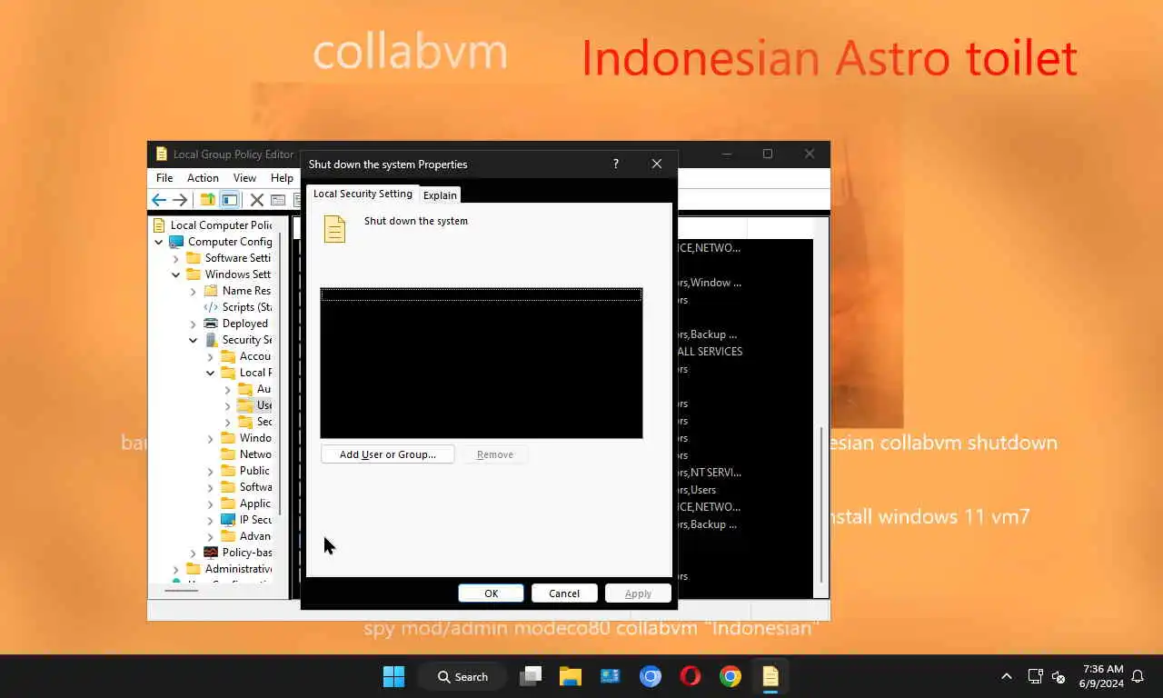This screenshot has height=698, width=1163.
Task: Click the Deployed Printers printer icon
Action: [211, 324]
